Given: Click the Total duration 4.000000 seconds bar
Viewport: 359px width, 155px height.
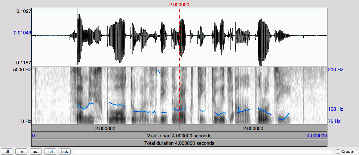Looking at the screenshot, I should coord(179,143).
